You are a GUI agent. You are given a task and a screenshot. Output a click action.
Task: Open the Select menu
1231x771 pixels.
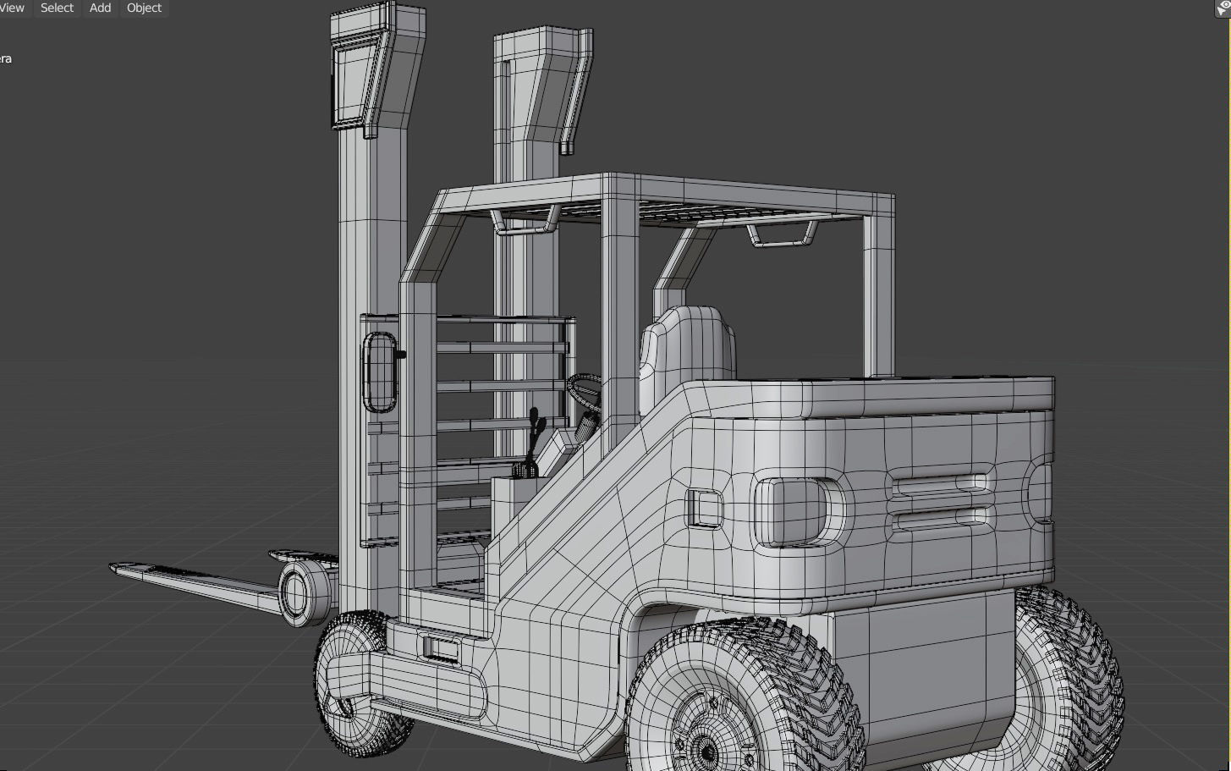(x=56, y=8)
